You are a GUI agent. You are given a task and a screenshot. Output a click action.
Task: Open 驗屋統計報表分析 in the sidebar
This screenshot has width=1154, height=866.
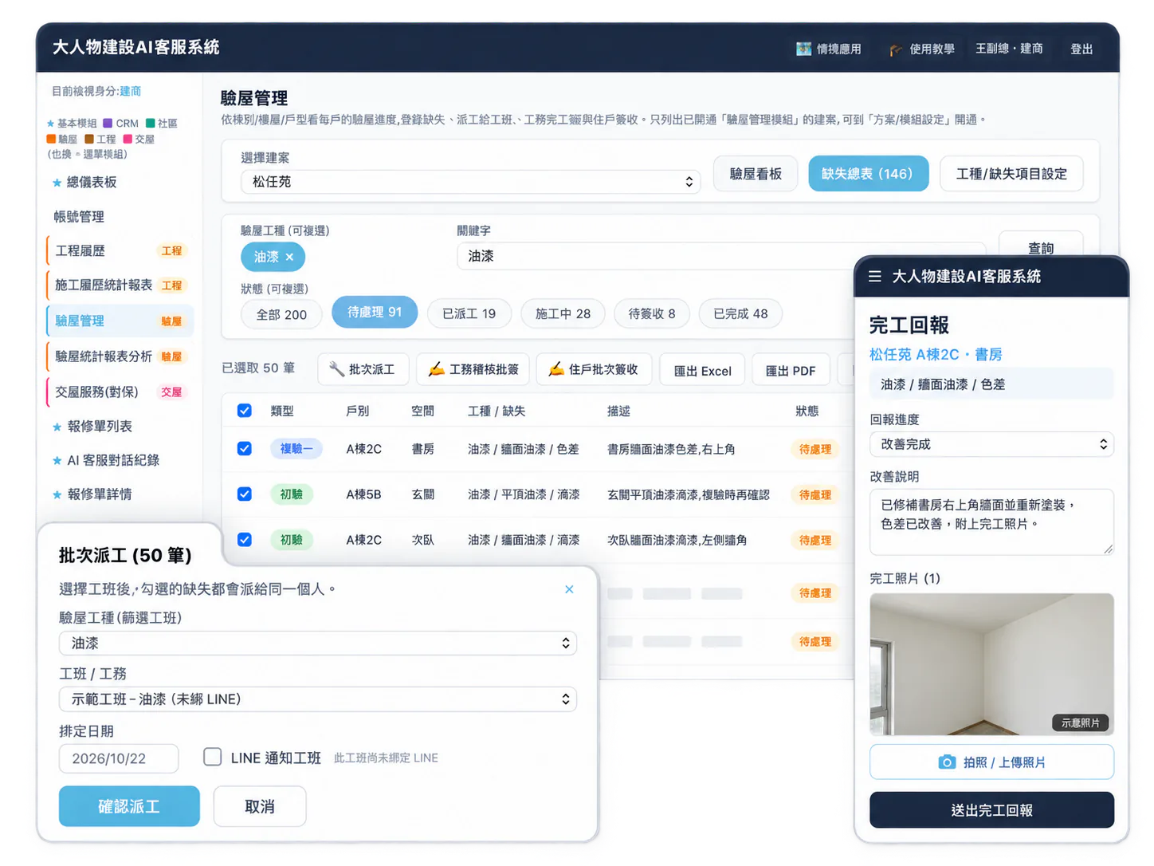tap(120, 356)
